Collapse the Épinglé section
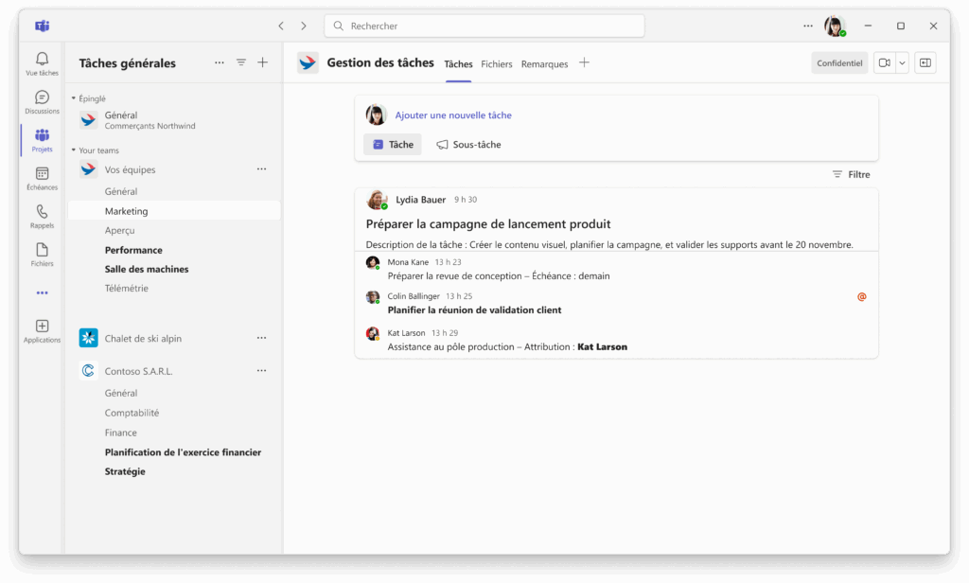This screenshot has width=969, height=583. [x=74, y=98]
